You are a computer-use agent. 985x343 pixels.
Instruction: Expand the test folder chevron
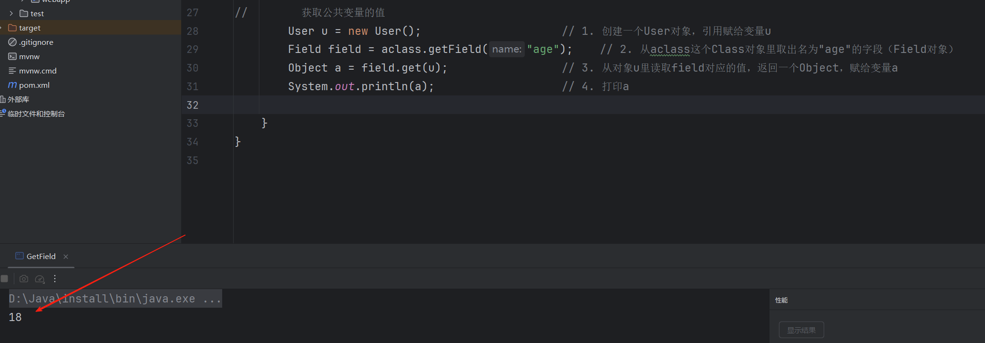coord(11,13)
